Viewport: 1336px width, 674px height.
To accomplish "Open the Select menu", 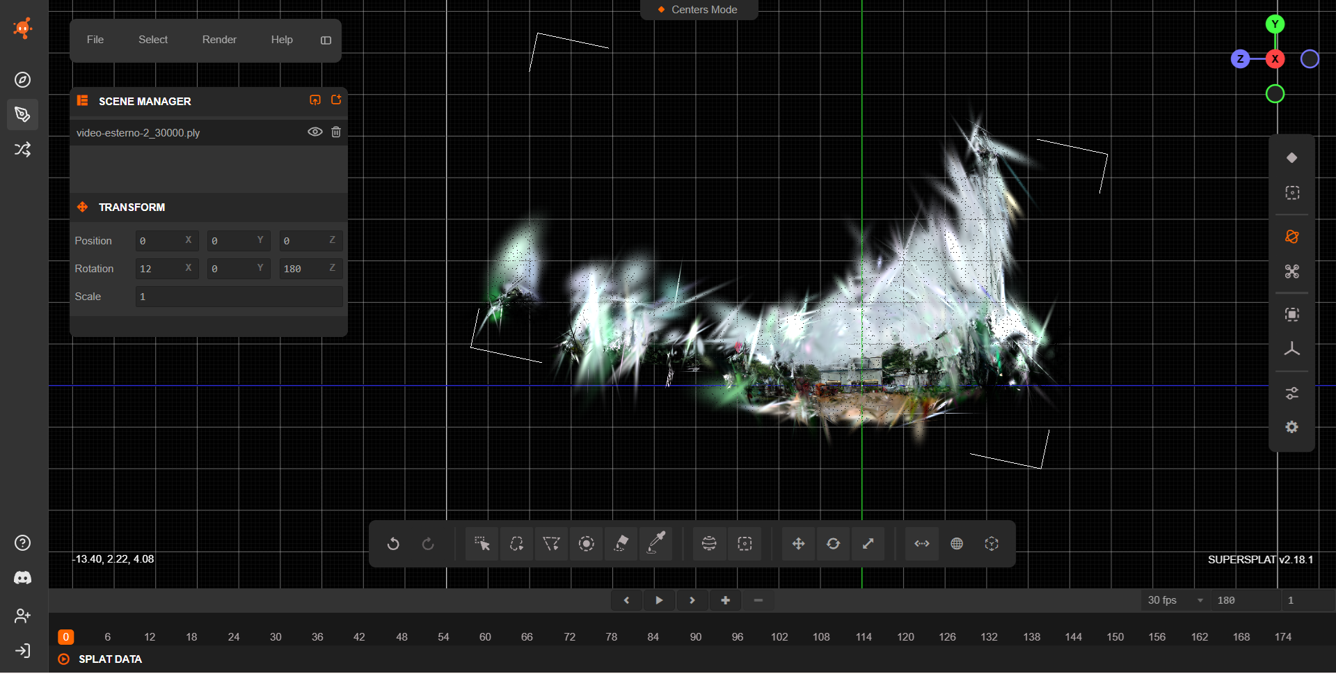I will tap(153, 40).
